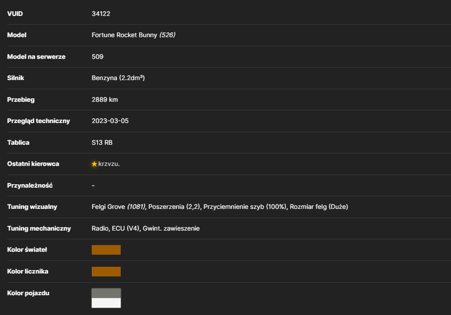451x315 pixels.
Task: Click the Tablica row label
Action: coord(18,143)
